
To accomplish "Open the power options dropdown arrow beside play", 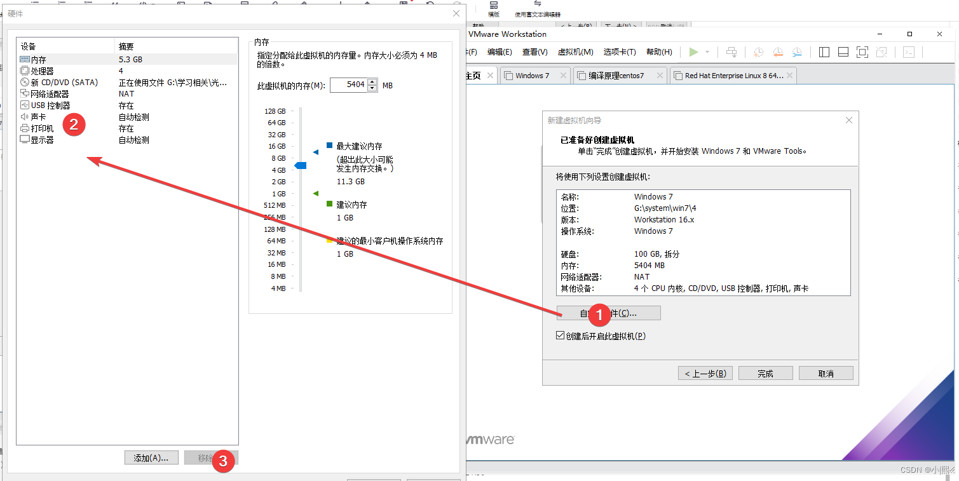I will point(707,52).
